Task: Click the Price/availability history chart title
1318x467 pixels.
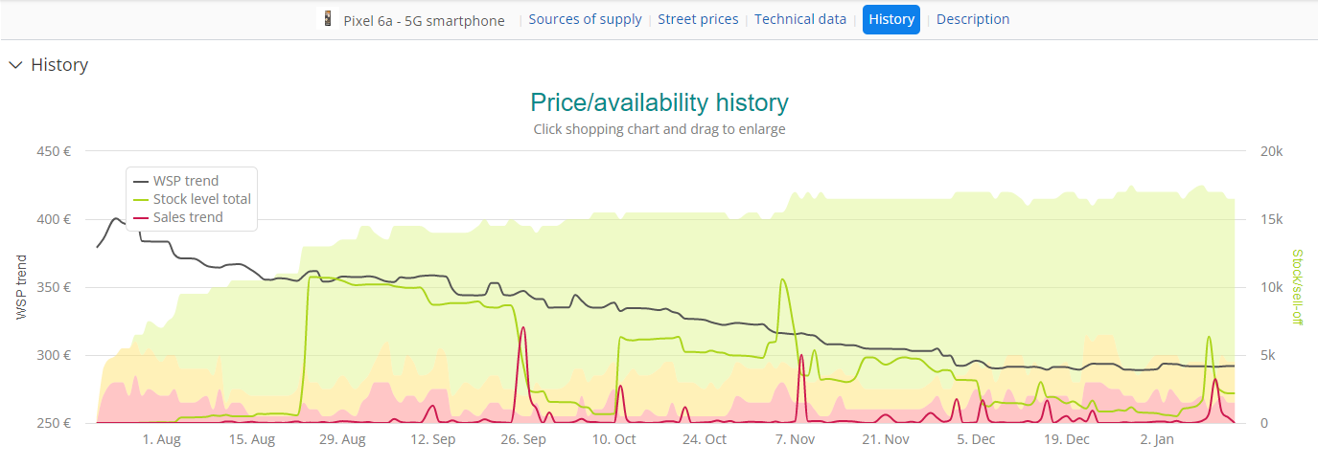Action: (659, 102)
